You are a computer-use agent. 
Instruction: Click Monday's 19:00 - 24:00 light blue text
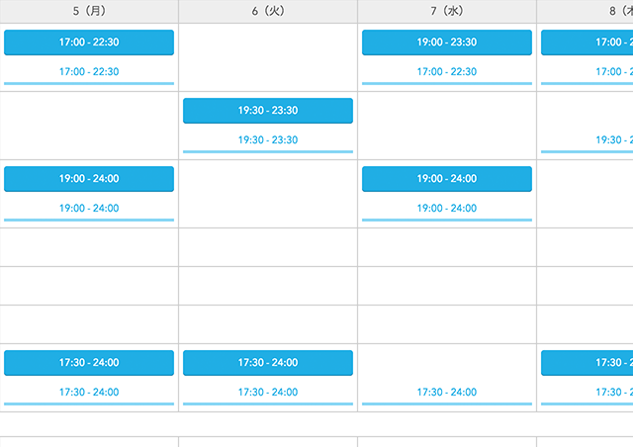(89, 209)
